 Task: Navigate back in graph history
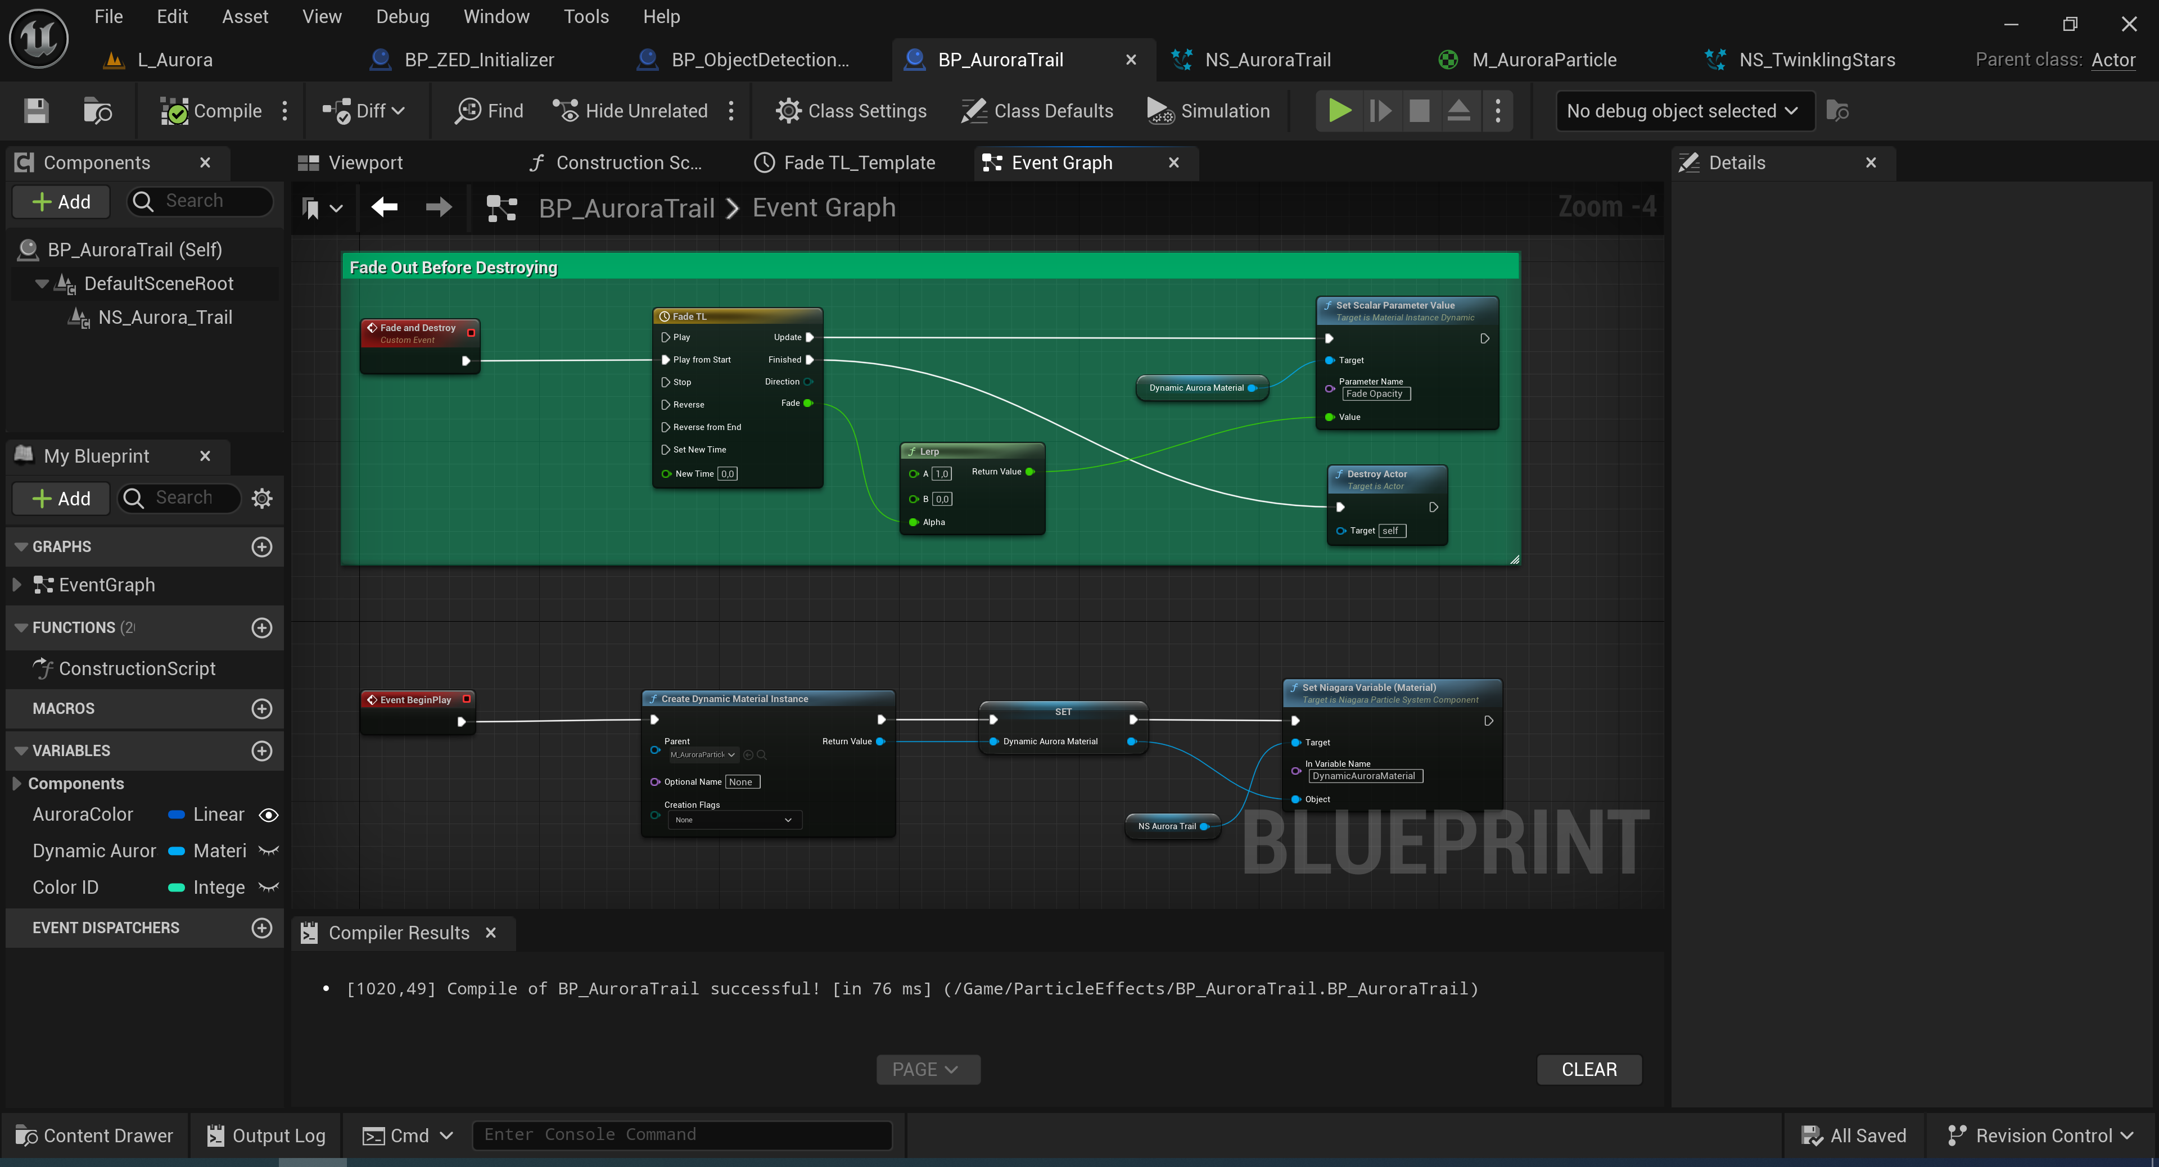point(385,207)
